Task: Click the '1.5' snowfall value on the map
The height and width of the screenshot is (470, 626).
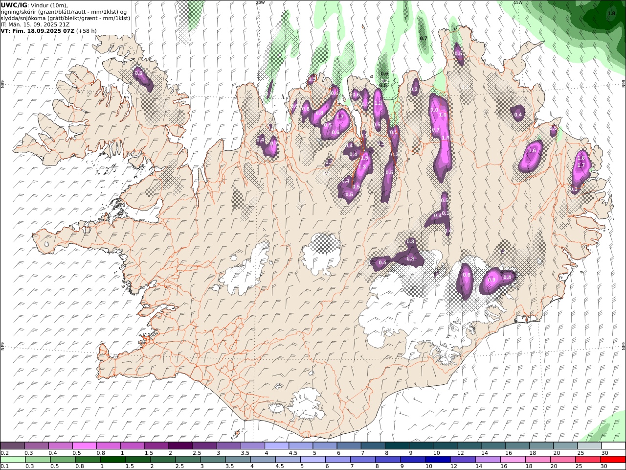Action: coord(364,158)
